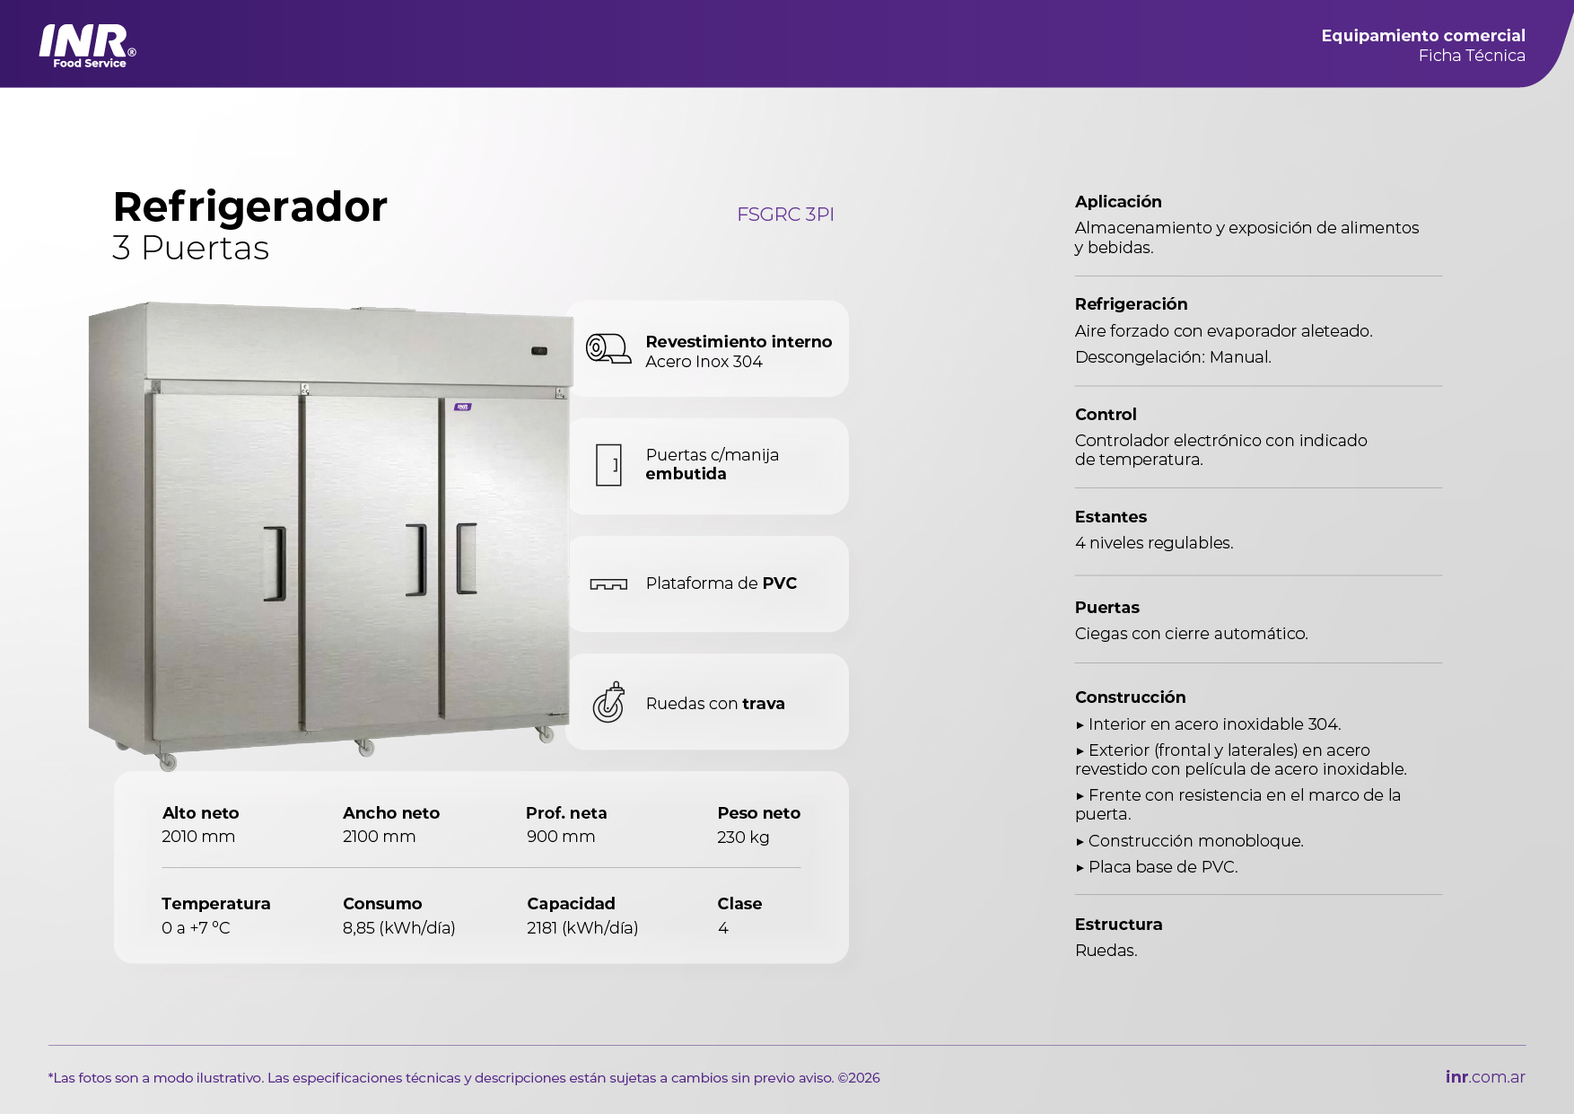Click the Aplicación section heading

point(1118,202)
